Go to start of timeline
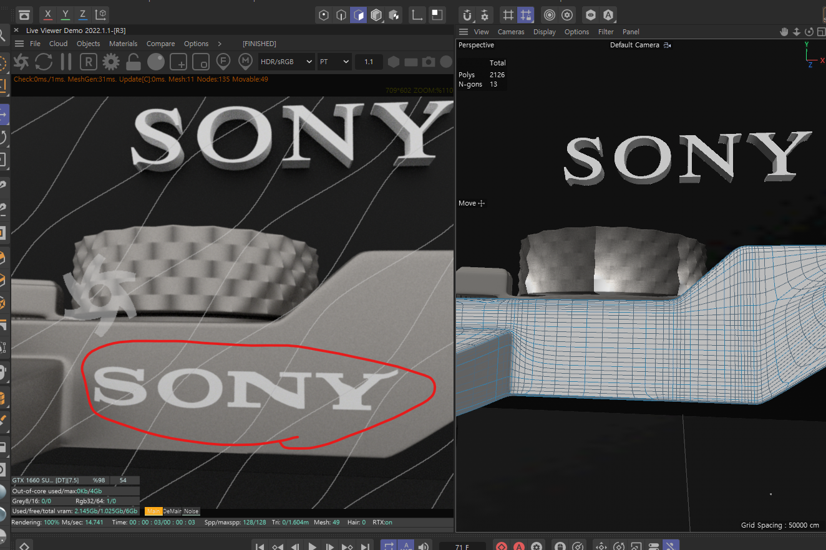Screen dimensions: 826x550 pos(260,546)
